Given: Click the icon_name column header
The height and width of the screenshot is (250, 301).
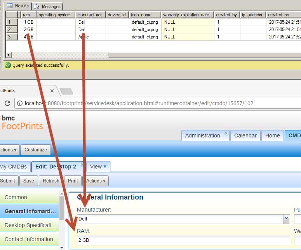Looking at the screenshot, I should (x=145, y=15).
